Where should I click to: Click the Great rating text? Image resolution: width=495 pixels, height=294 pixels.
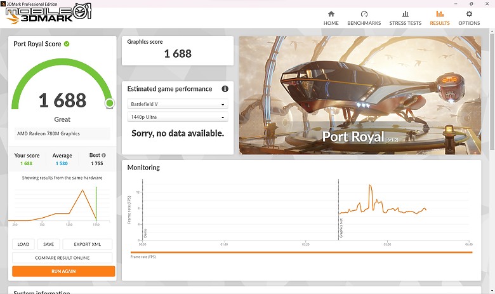point(62,119)
